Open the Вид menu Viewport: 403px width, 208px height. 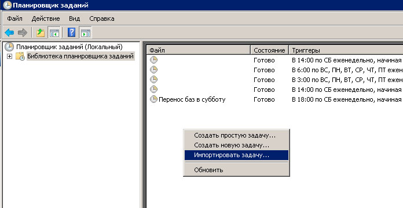point(75,18)
